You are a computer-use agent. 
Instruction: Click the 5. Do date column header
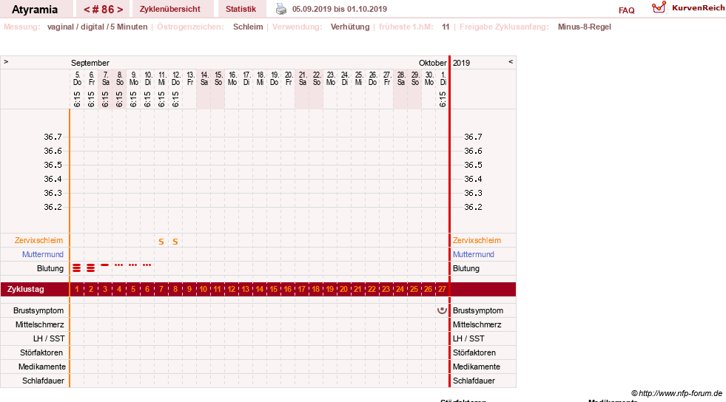tap(77, 78)
